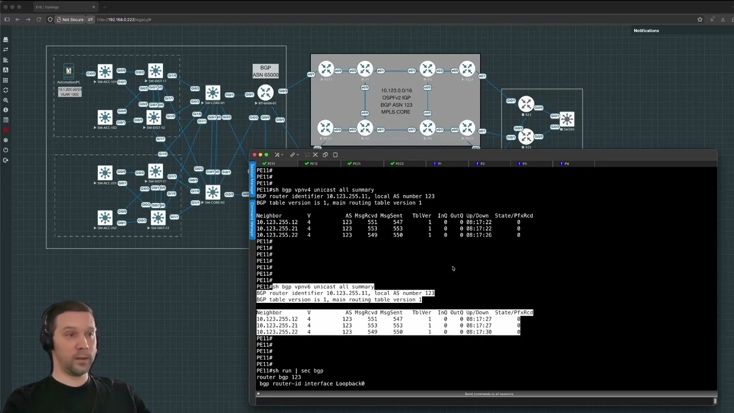
Task: Click the terminal paste clipboard icon
Action: click(335, 154)
